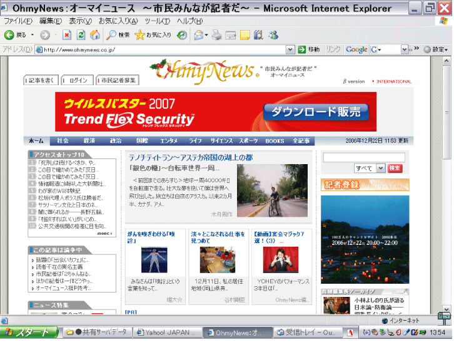Click the ログイン button
This screenshot has width=454, height=342.
tap(78, 80)
